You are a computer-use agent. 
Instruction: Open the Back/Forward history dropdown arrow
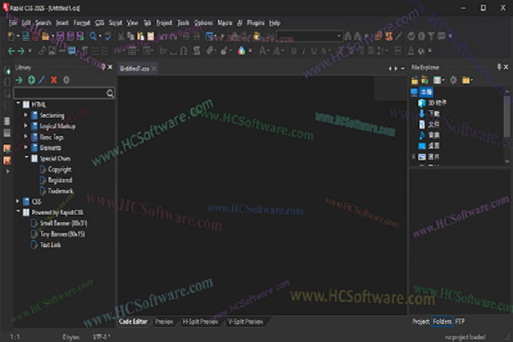point(30,51)
